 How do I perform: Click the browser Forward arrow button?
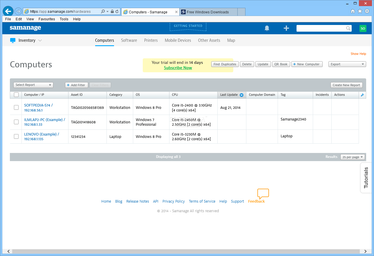point(18,11)
